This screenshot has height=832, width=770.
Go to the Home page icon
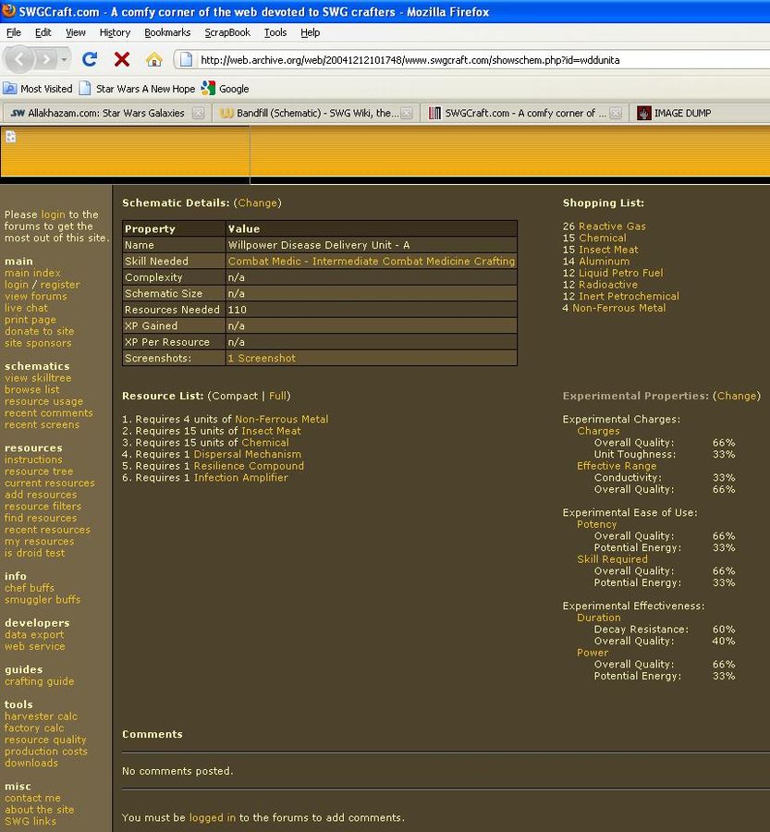(x=153, y=59)
